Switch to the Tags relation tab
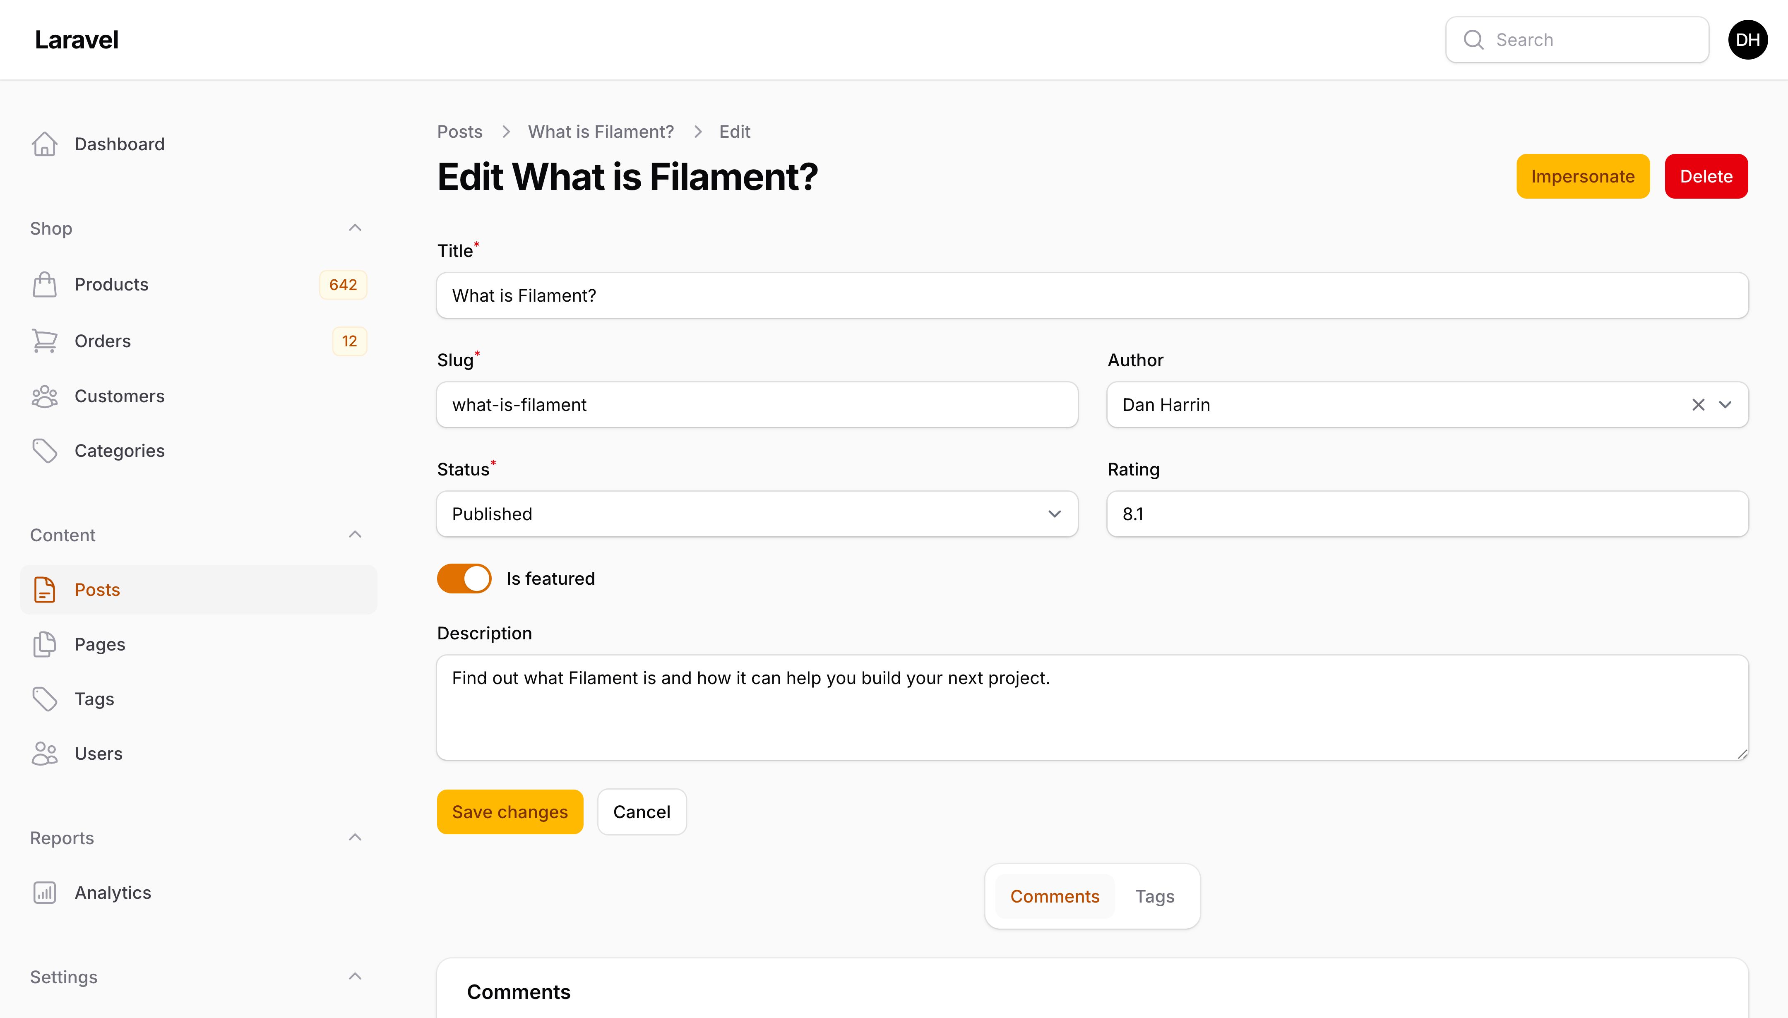The width and height of the screenshot is (1788, 1018). coord(1154,896)
